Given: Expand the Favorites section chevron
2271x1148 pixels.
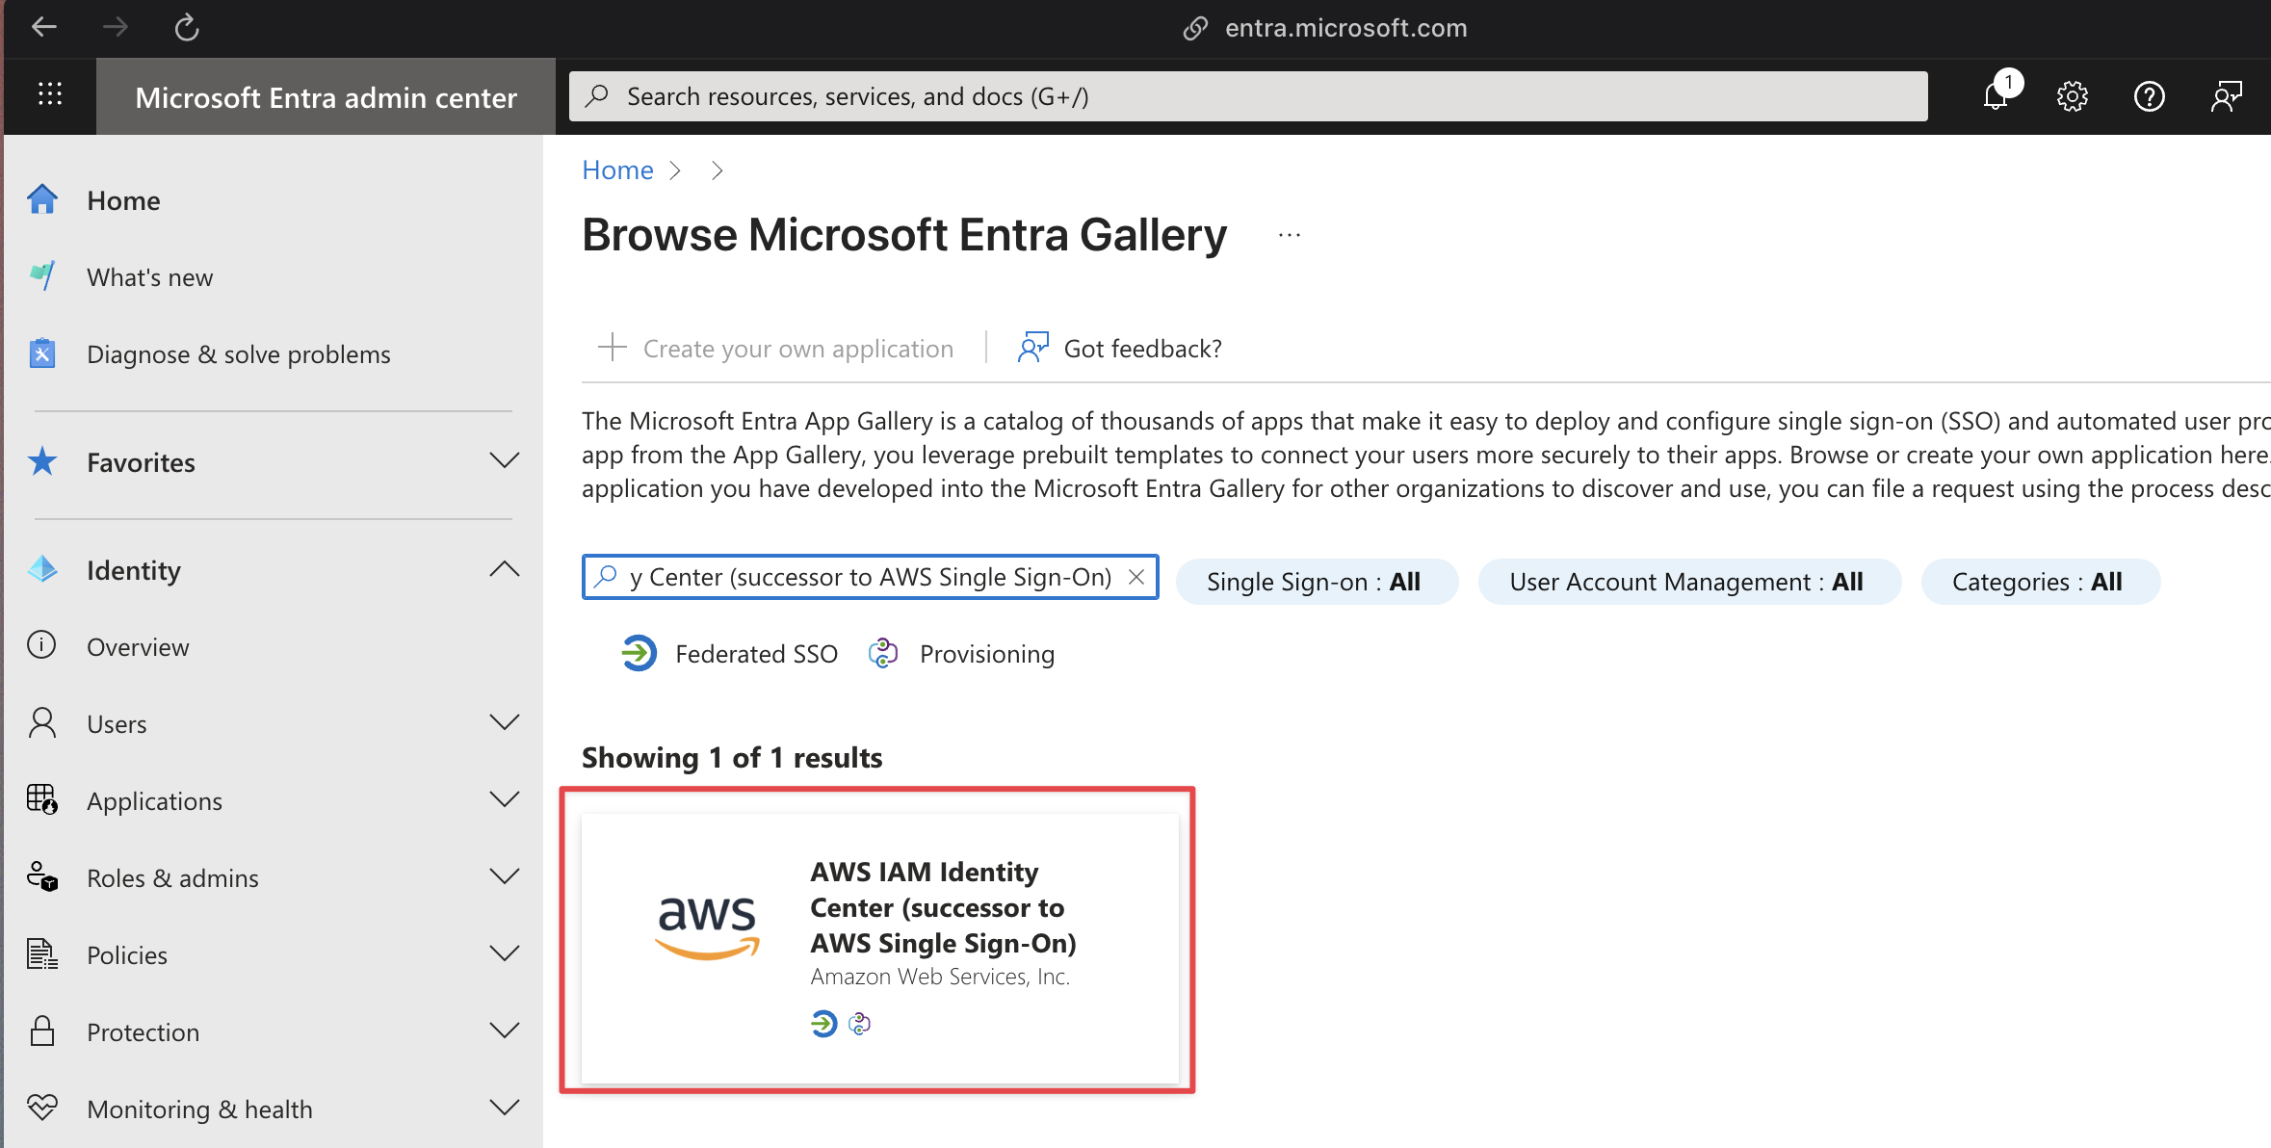Looking at the screenshot, I should tap(505, 460).
